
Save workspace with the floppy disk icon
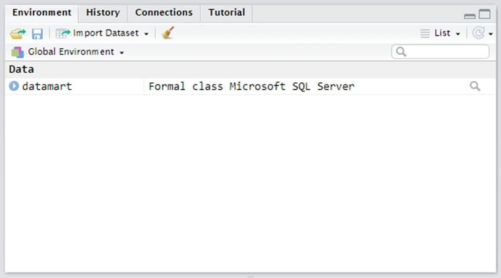coord(38,33)
